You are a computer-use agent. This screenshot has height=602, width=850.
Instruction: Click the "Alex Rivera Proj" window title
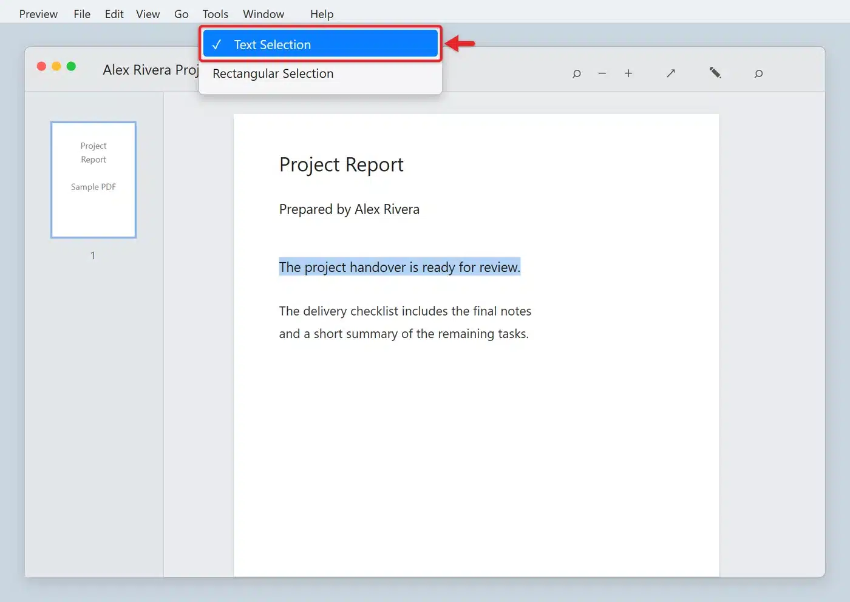[151, 70]
